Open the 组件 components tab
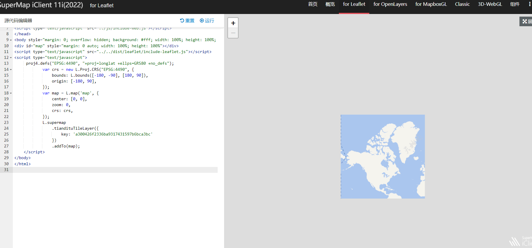Image resolution: width=532 pixels, height=248 pixels. pyautogui.click(x=515, y=4)
